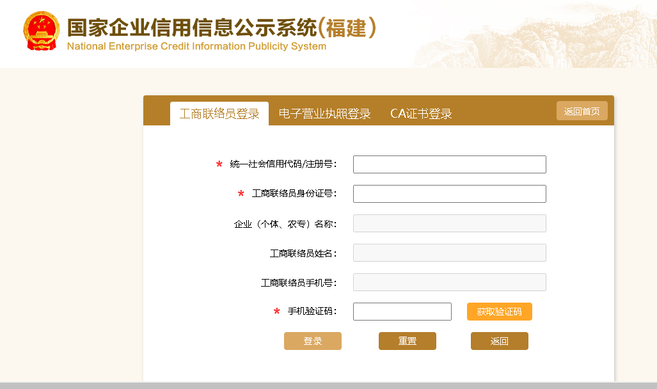
Task: Click the 返回首页 button
Action: (581, 110)
